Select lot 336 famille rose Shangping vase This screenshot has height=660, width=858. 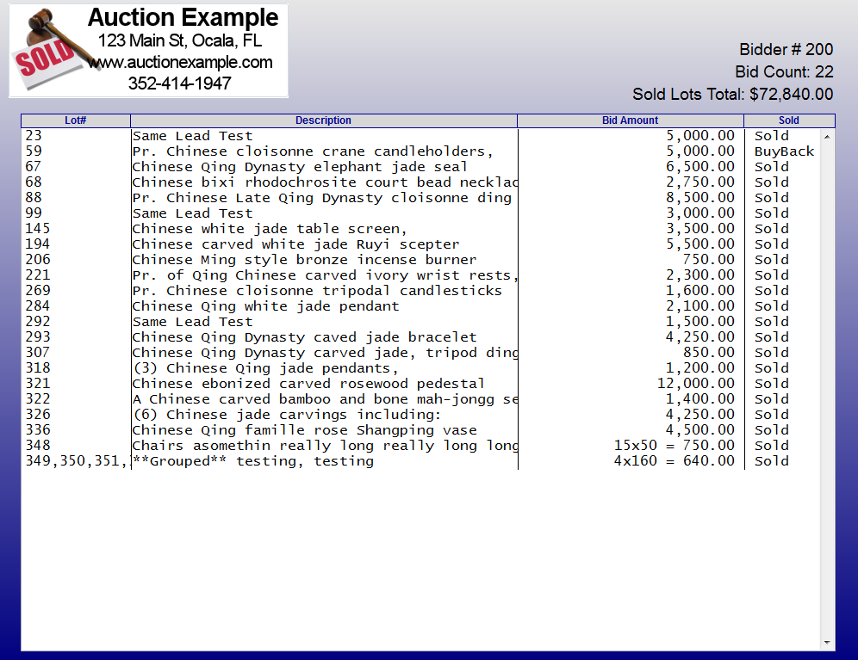pos(304,430)
